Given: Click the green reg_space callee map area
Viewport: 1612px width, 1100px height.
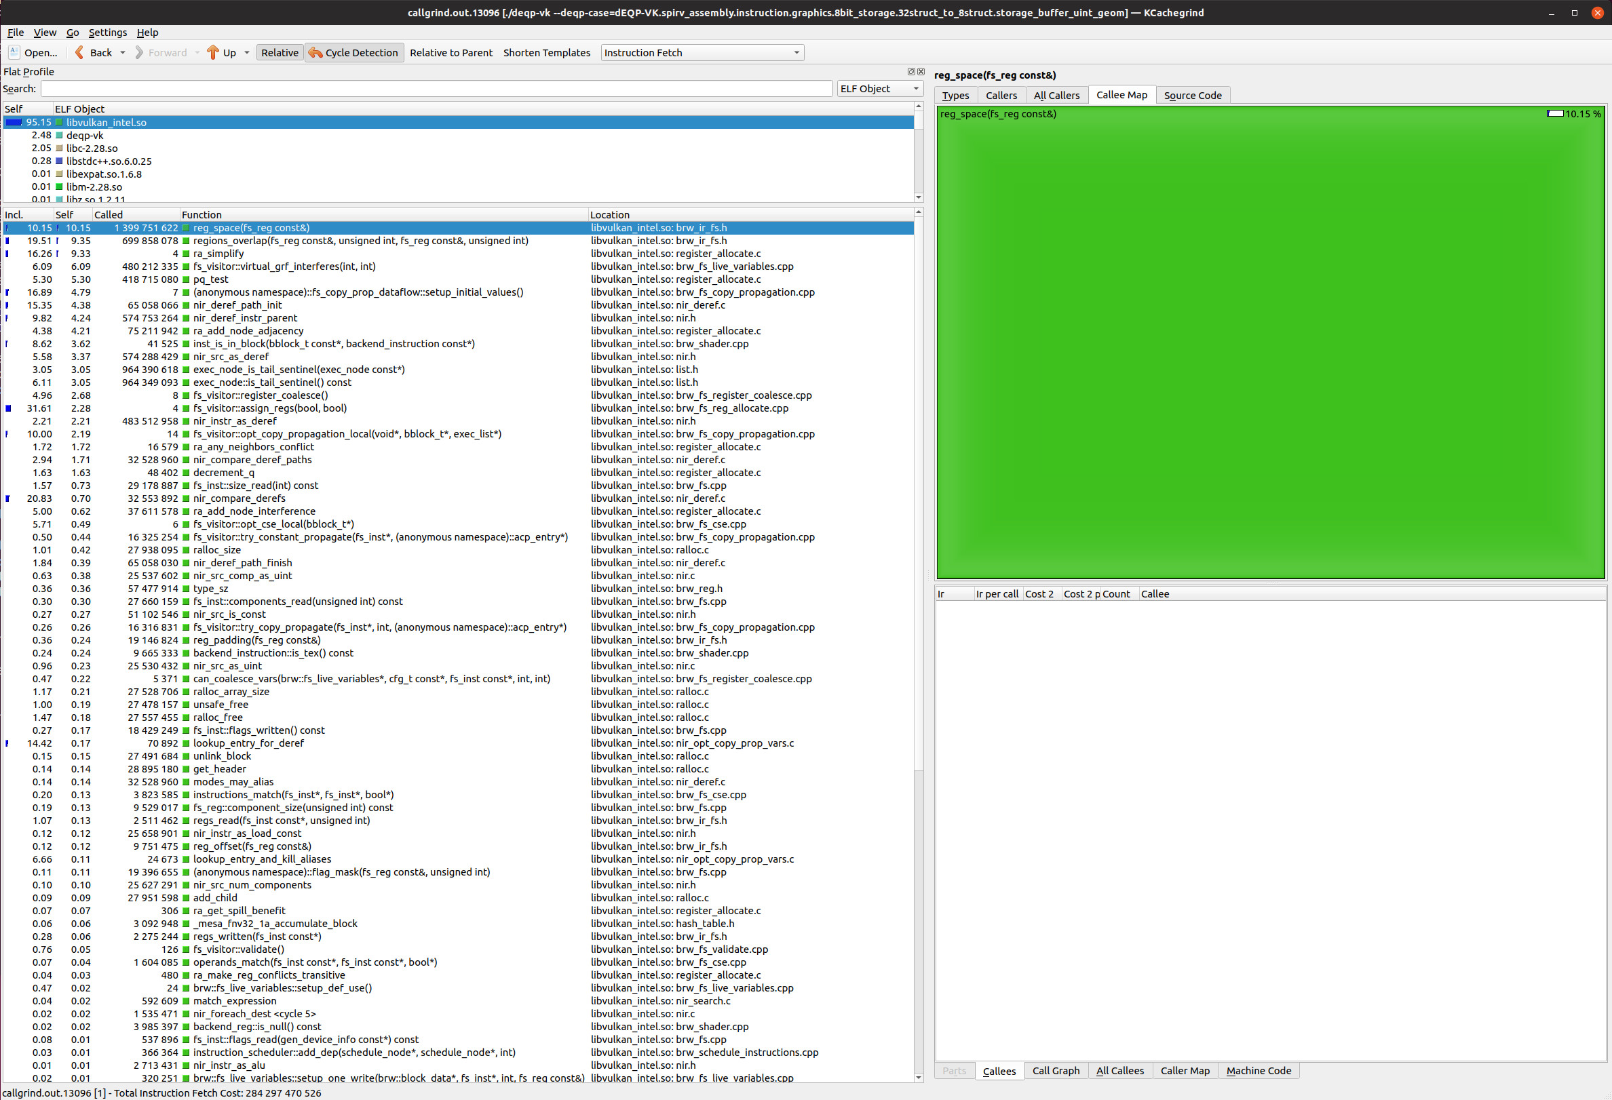Looking at the screenshot, I should click(1269, 347).
